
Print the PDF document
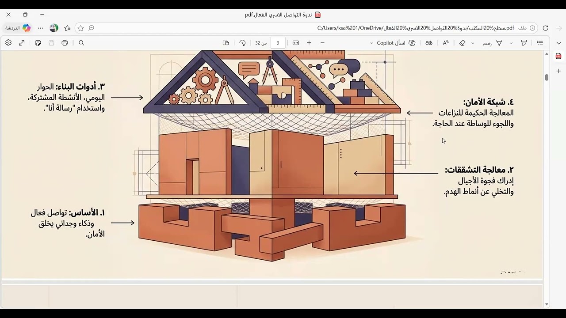(x=65, y=43)
